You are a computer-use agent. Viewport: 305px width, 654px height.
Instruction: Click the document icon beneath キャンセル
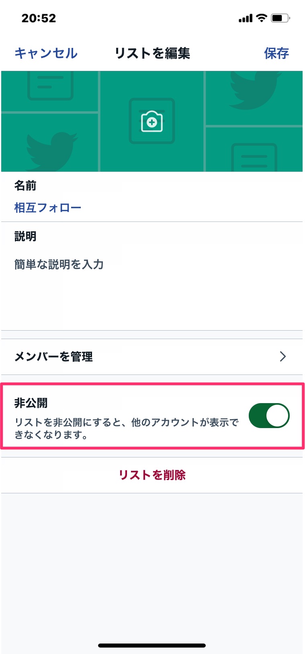coord(50,85)
